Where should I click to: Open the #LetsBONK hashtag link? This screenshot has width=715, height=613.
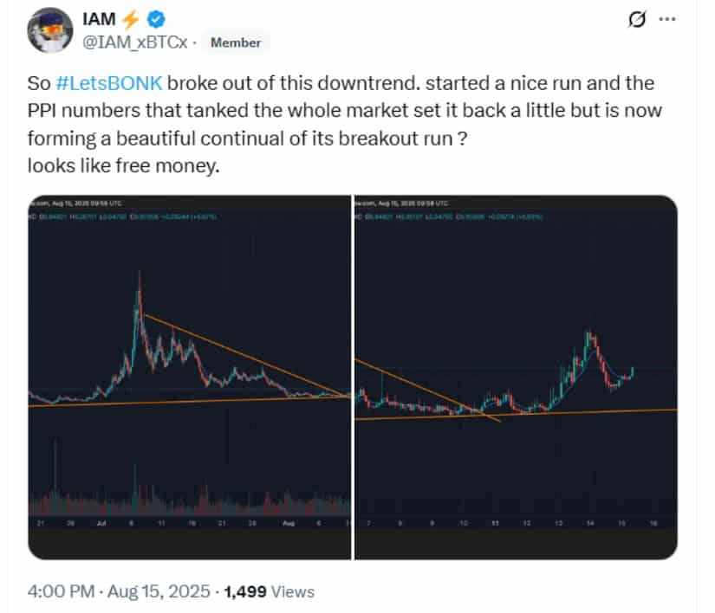(108, 83)
